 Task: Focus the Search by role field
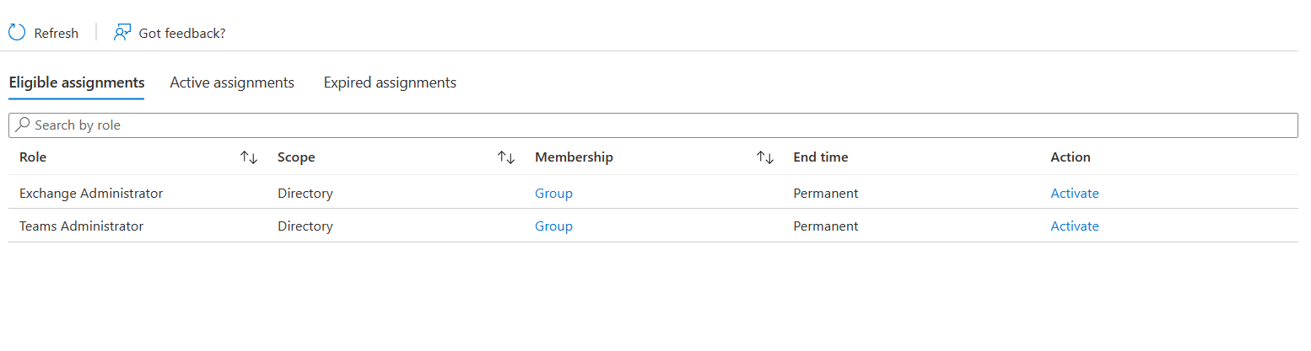click(x=653, y=125)
